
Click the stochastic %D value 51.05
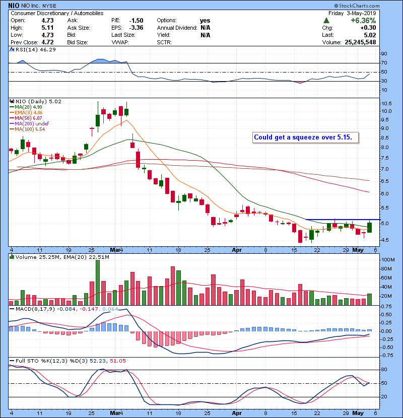(x=117, y=361)
